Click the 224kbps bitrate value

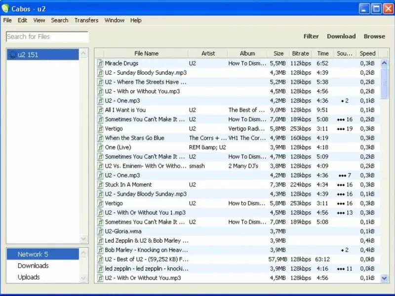click(301, 185)
